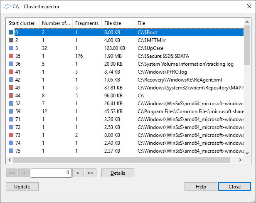Click the red icon beside cluster 44
This screenshot has height=203, width=256.
click(11, 95)
